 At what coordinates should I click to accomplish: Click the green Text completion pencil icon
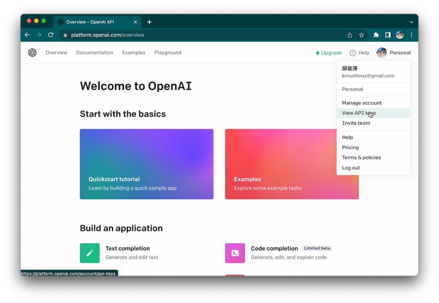[x=89, y=253]
